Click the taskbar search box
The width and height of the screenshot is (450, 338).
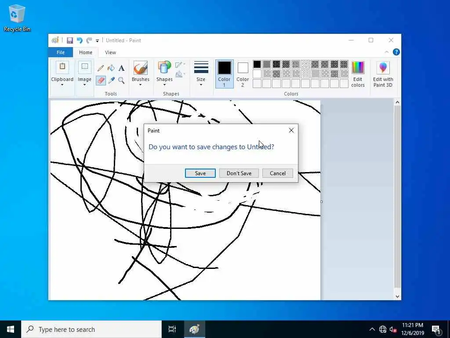91,329
